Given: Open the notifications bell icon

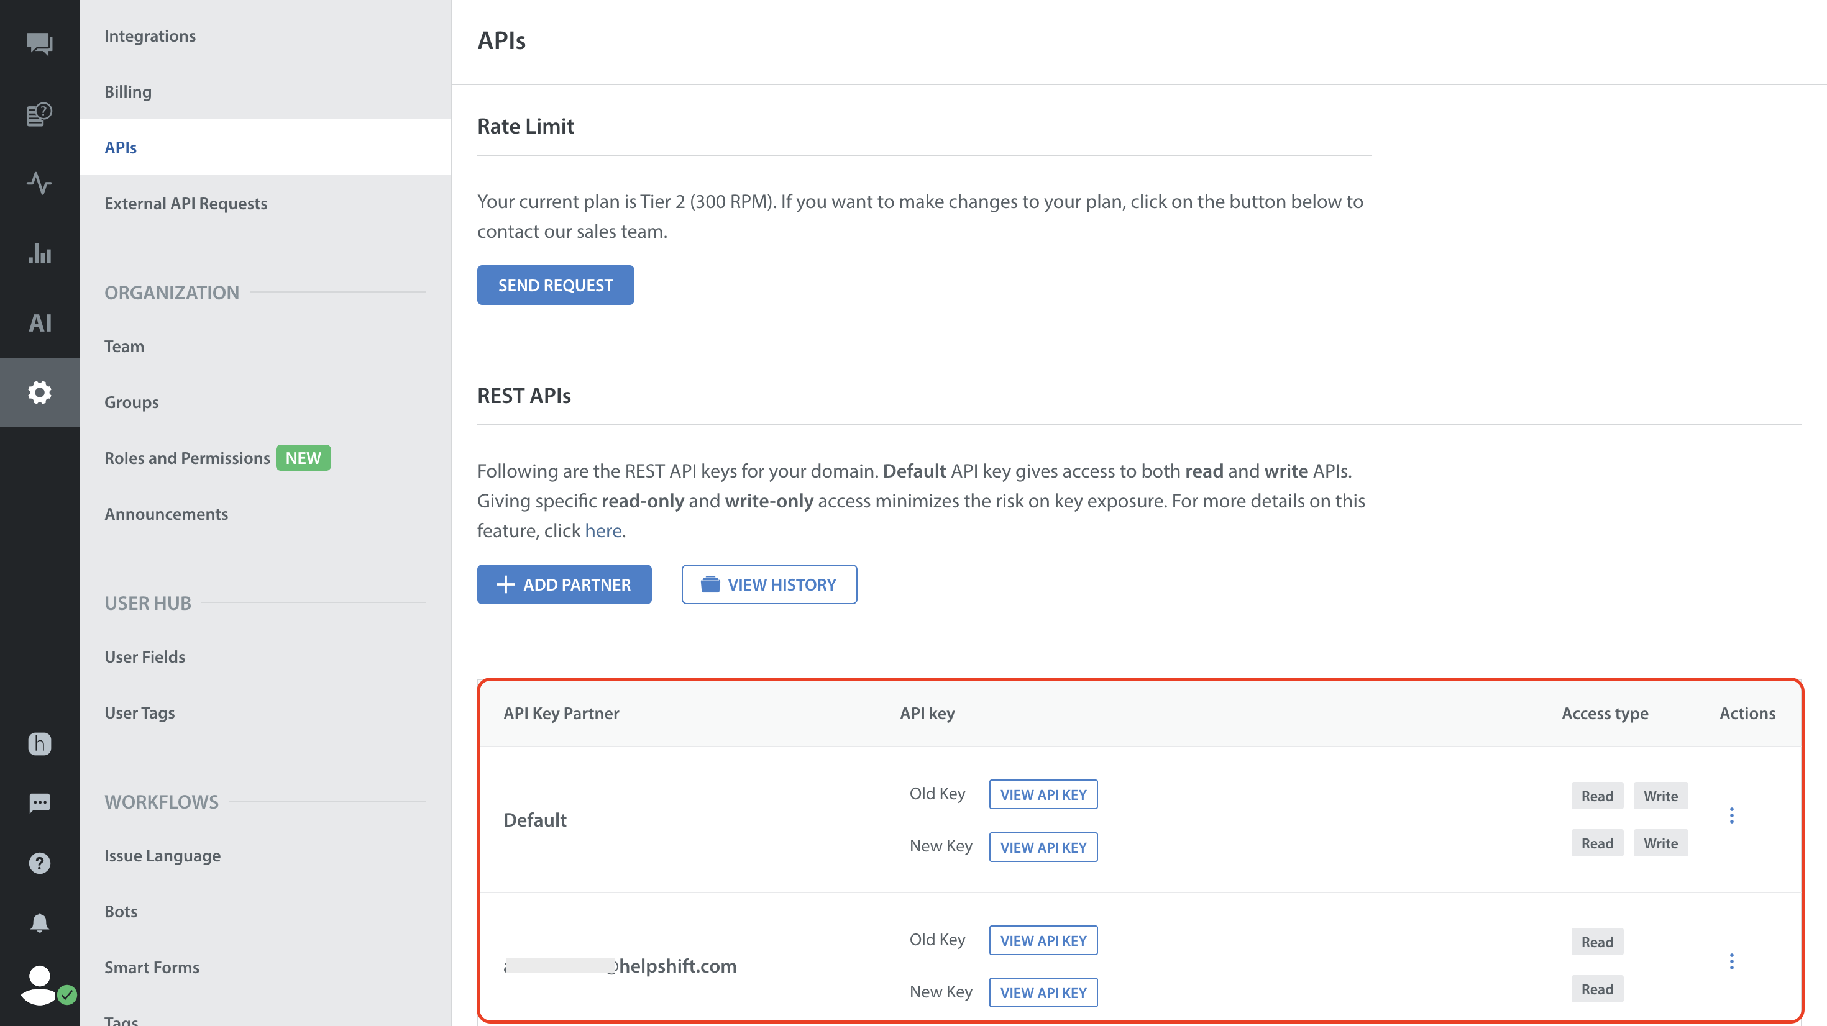Looking at the screenshot, I should [x=39, y=922].
